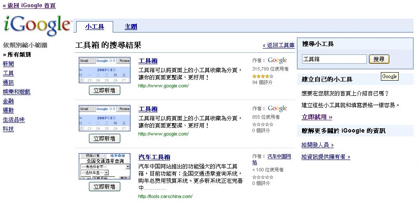
Task: Filter by 生活品味 category
Action: [x=14, y=119]
